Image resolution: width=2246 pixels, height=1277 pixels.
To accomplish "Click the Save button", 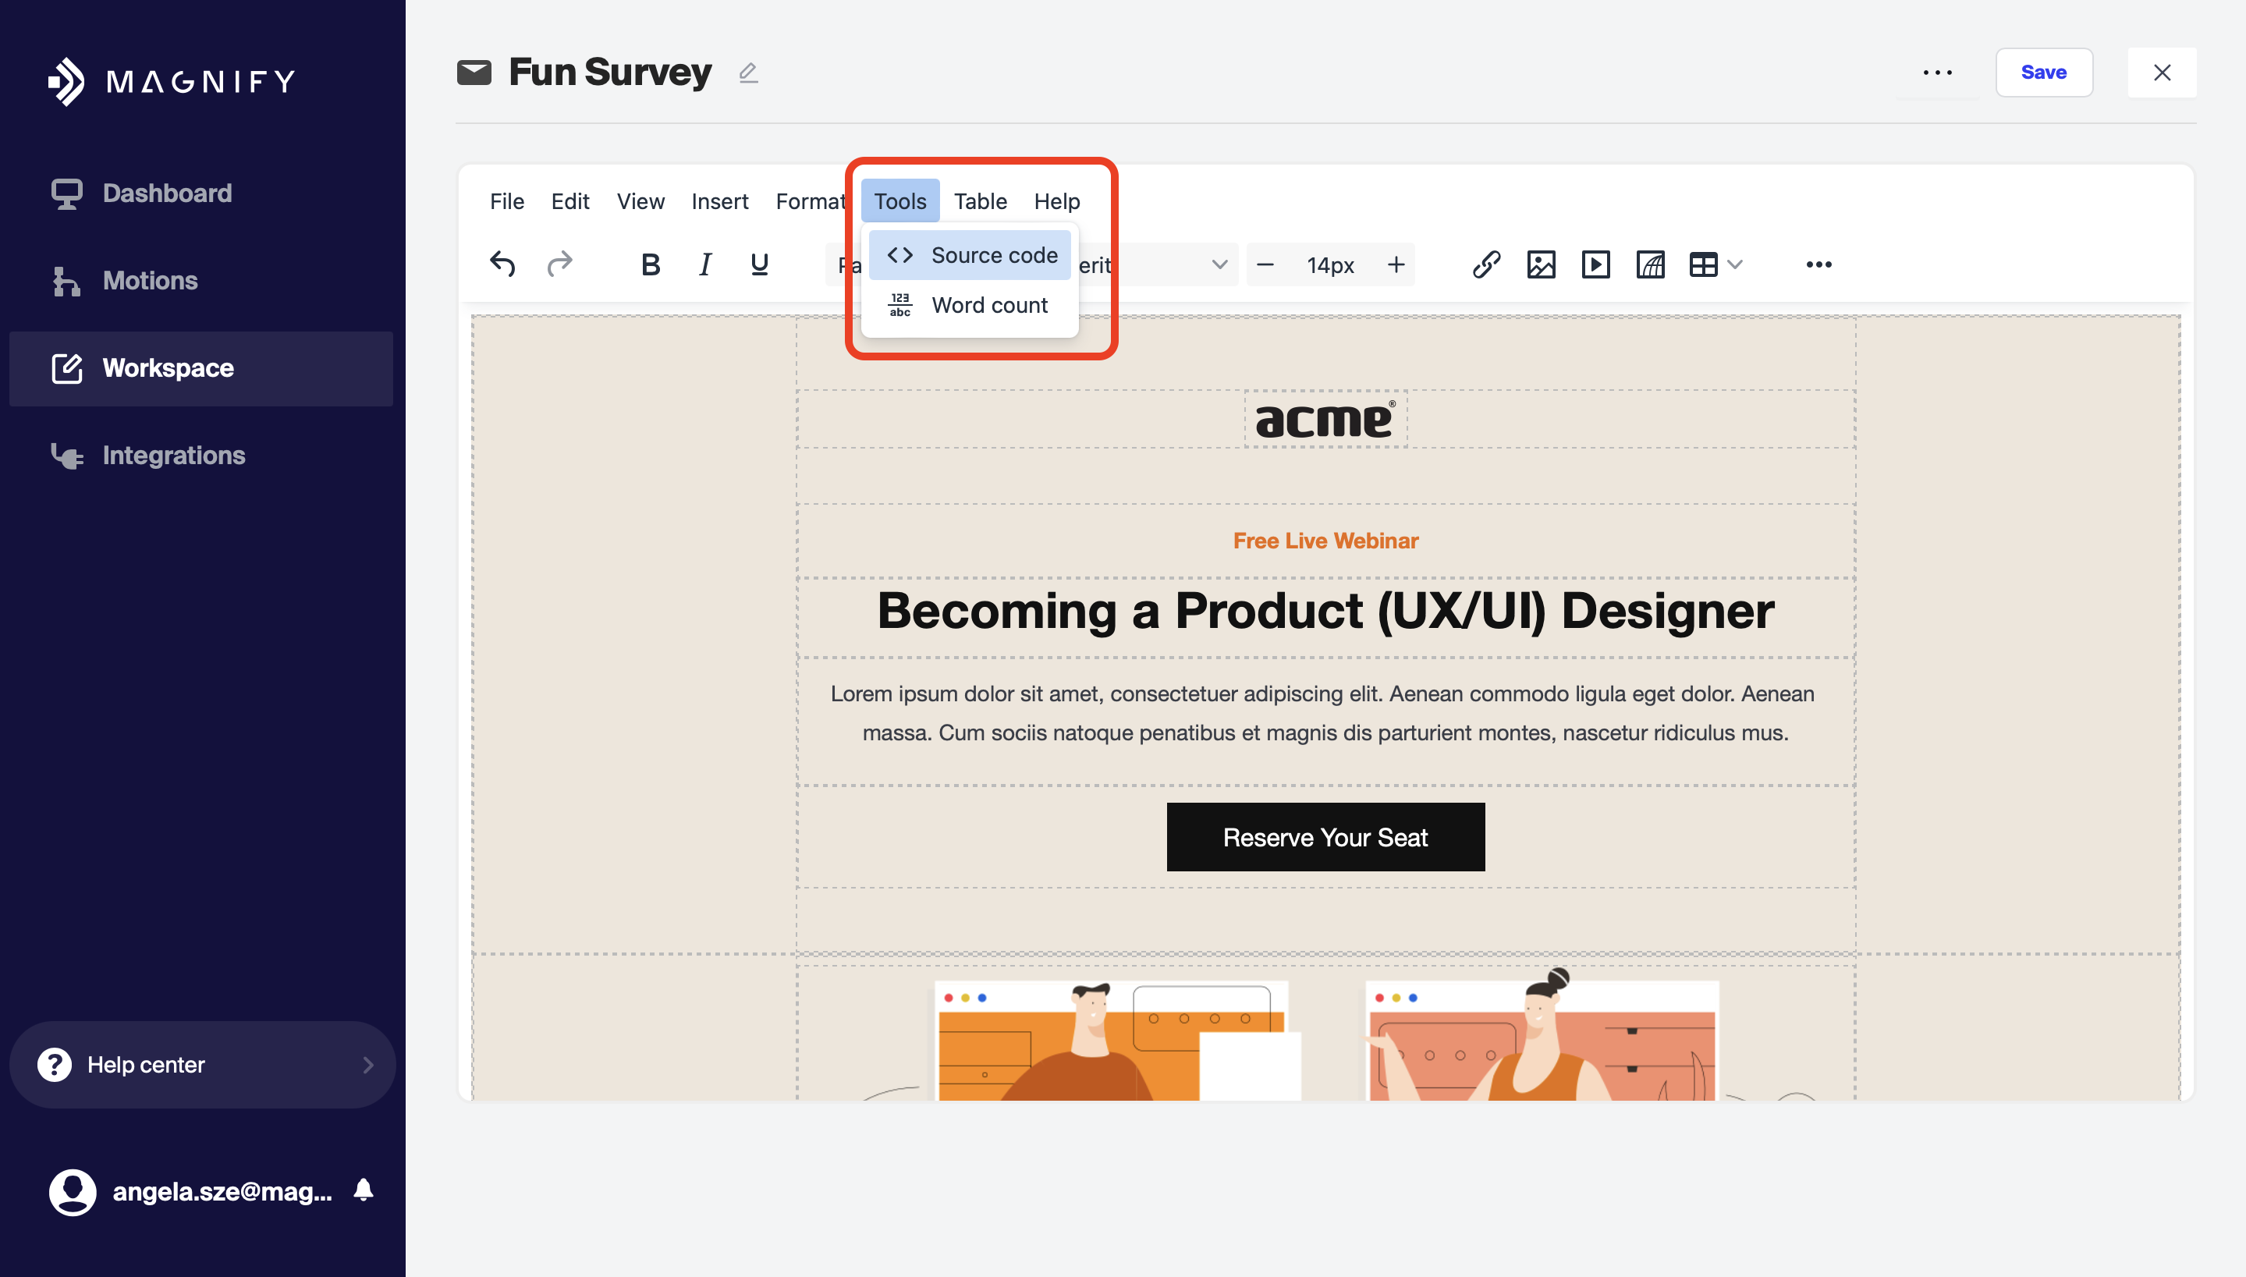I will coord(2043,73).
